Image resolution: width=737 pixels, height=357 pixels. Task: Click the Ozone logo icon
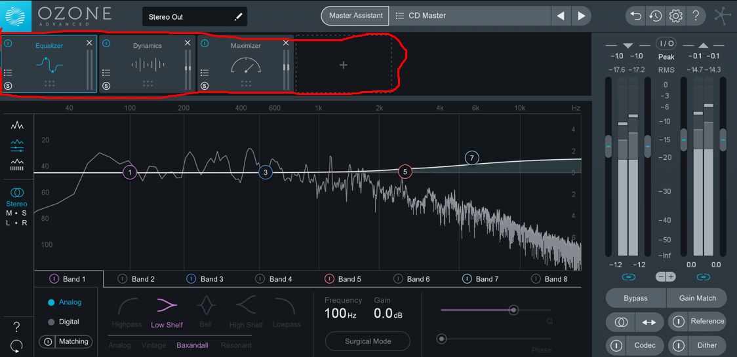(16, 16)
